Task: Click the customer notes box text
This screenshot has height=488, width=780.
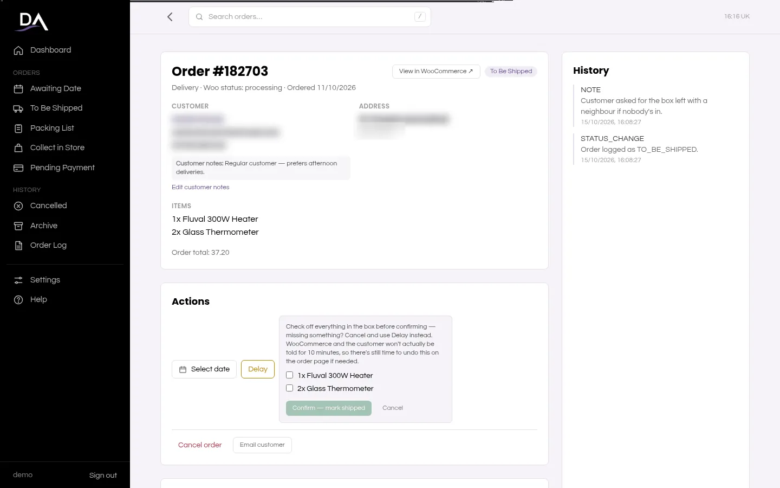Action: tap(261, 168)
